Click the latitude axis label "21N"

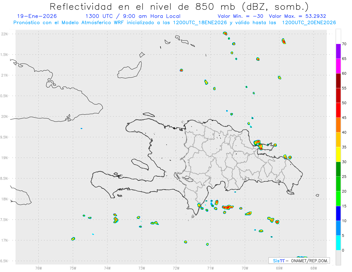click(x=5, y=75)
